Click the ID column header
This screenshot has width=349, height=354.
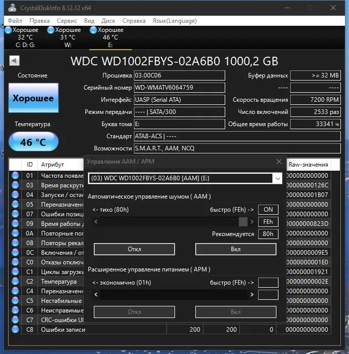tap(29, 165)
